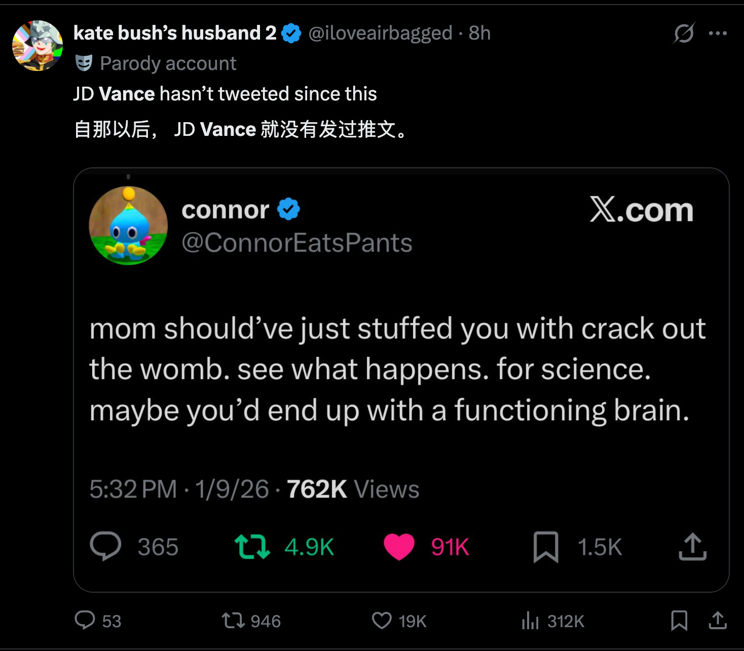Click the Parody account label

(168, 64)
